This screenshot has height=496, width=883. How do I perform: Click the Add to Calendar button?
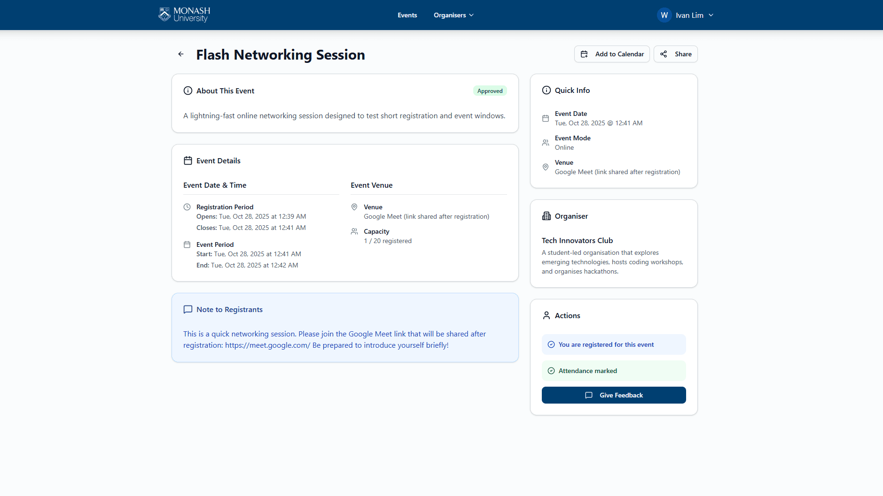[612, 54]
